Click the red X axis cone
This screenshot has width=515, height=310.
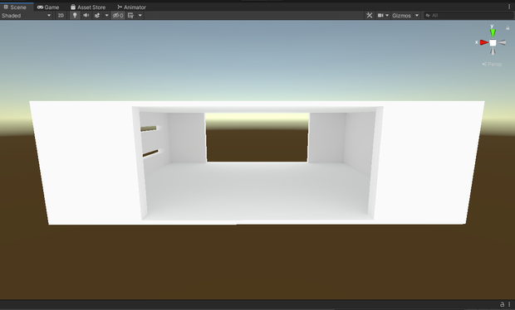point(484,42)
